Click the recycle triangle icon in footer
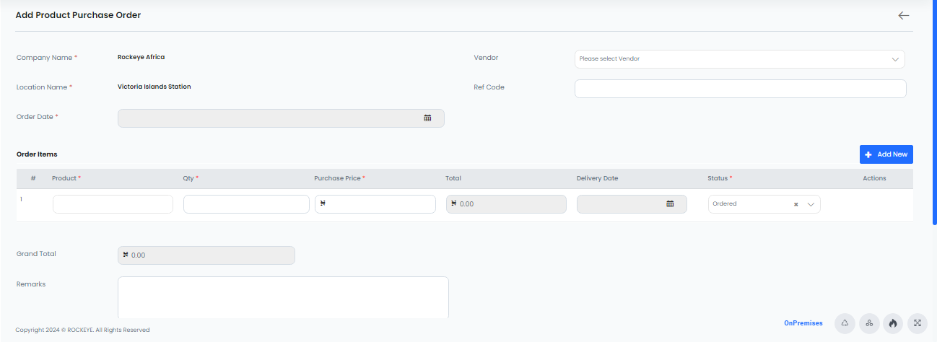937x342 pixels. tap(845, 323)
